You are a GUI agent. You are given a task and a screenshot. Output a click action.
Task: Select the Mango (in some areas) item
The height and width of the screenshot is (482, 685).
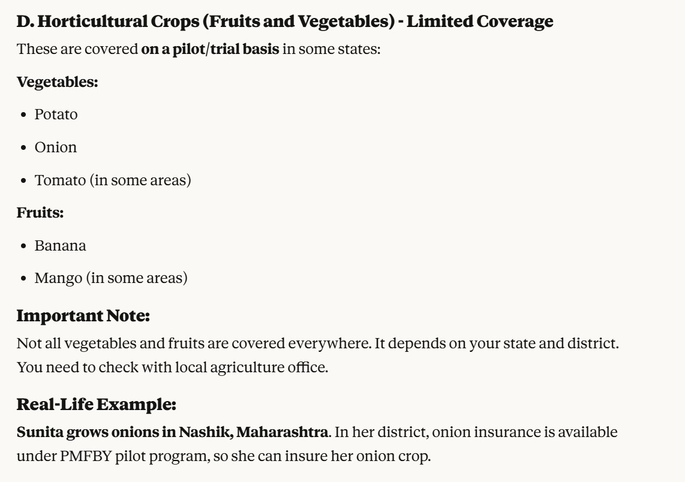(111, 278)
